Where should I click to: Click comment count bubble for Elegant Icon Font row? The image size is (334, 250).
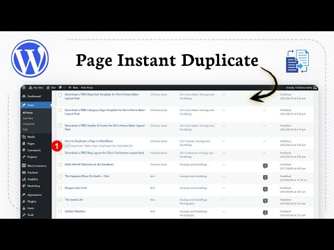265,190
